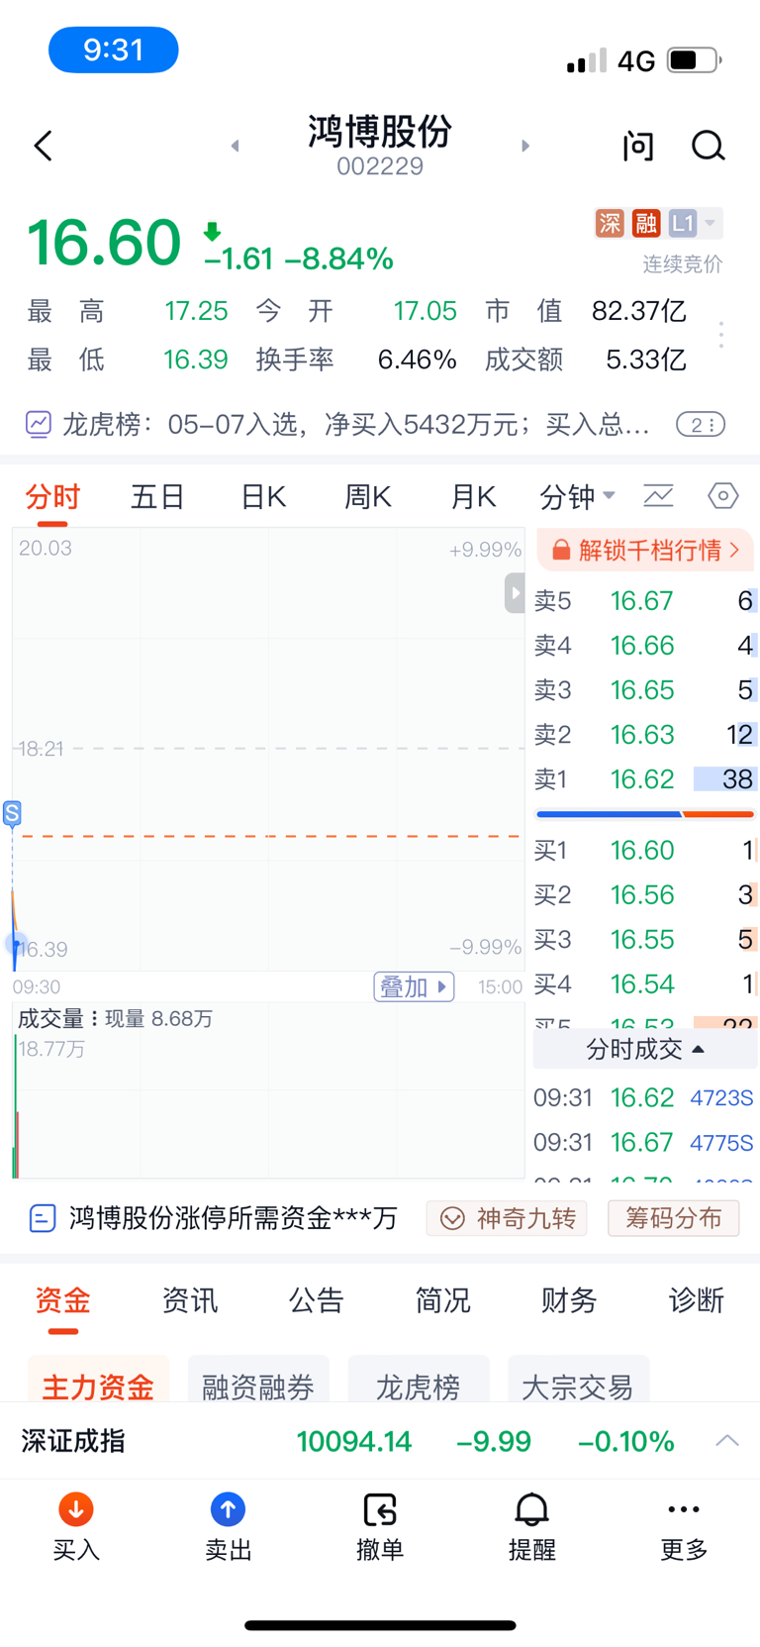Tap the 9:31 status bar time pill
Viewport: 760px width, 1647px height.
coord(114,50)
